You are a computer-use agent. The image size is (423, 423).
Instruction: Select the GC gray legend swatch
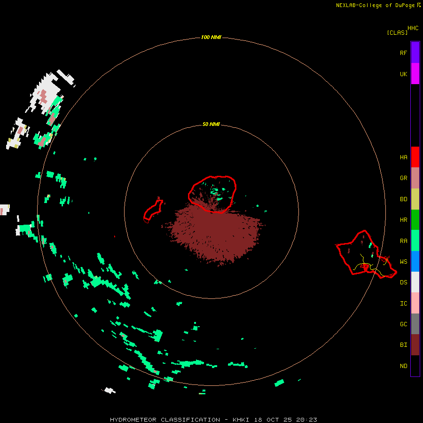[415, 324]
